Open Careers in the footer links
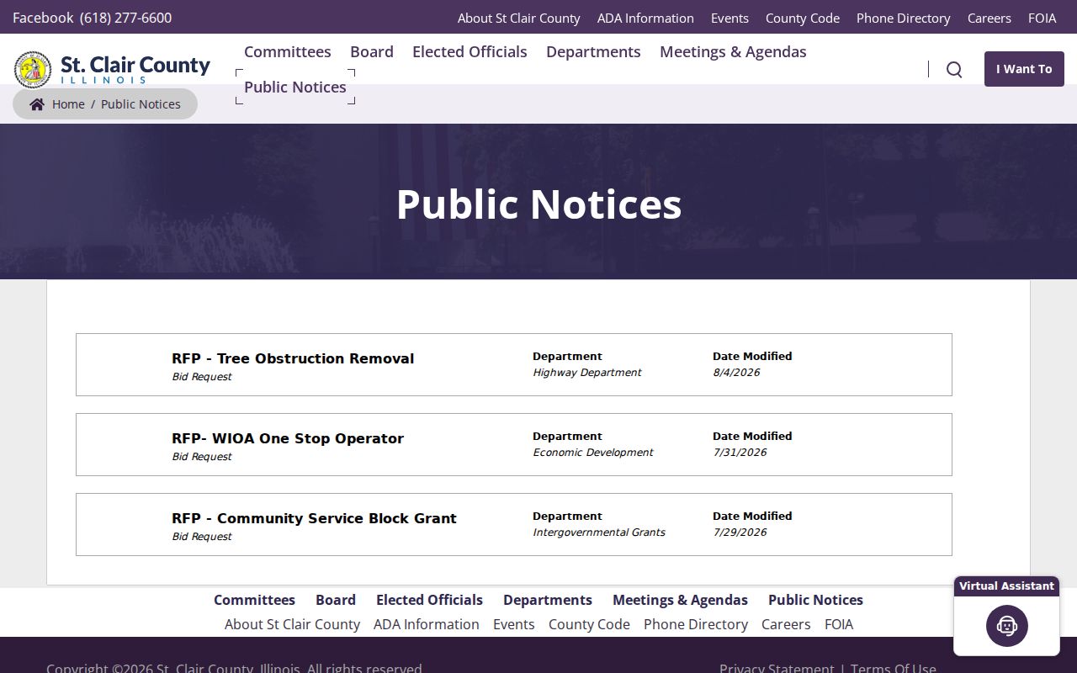The width and height of the screenshot is (1077, 673). (786, 624)
